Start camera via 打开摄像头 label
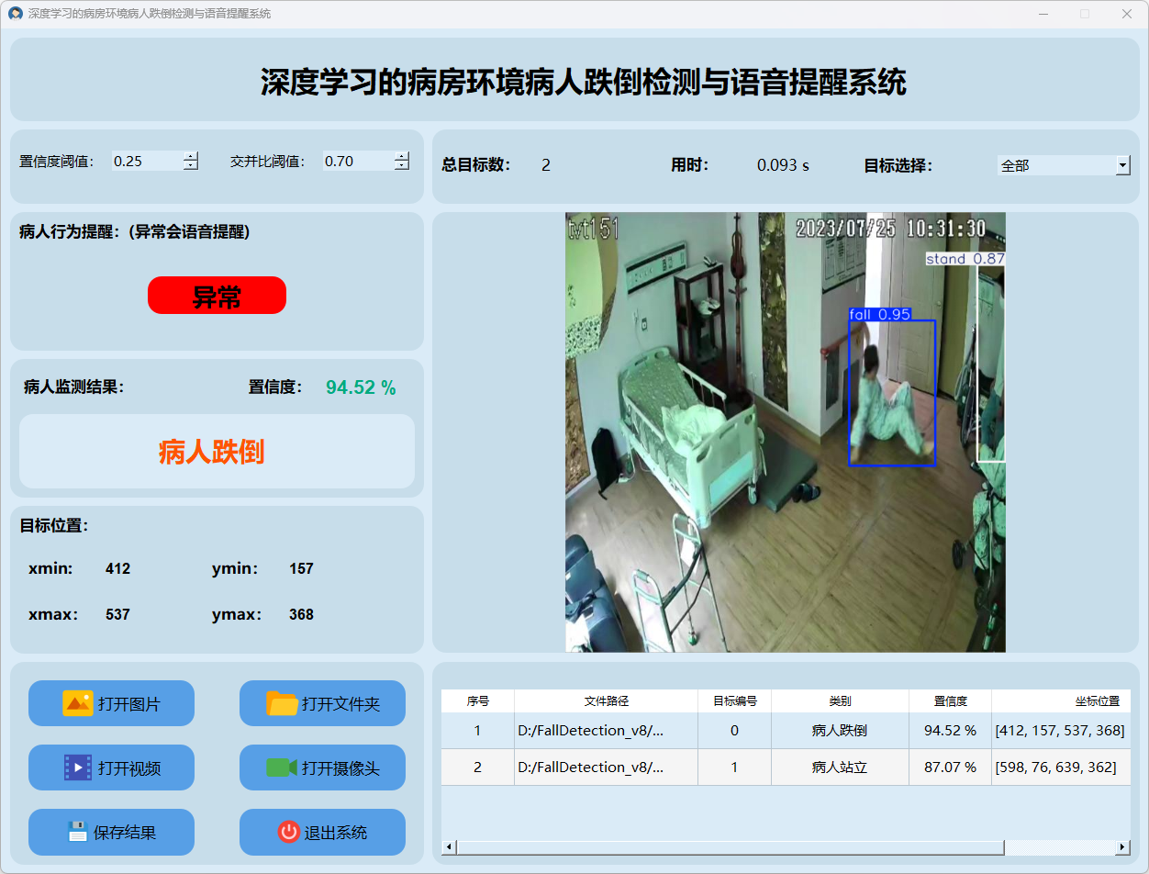This screenshot has height=874, width=1149. [x=340, y=768]
